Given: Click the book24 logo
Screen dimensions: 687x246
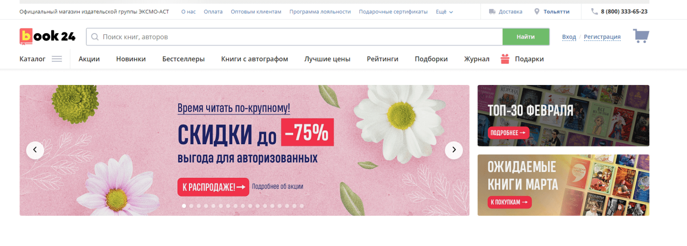Looking at the screenshot, I should [x=47, y=36].
